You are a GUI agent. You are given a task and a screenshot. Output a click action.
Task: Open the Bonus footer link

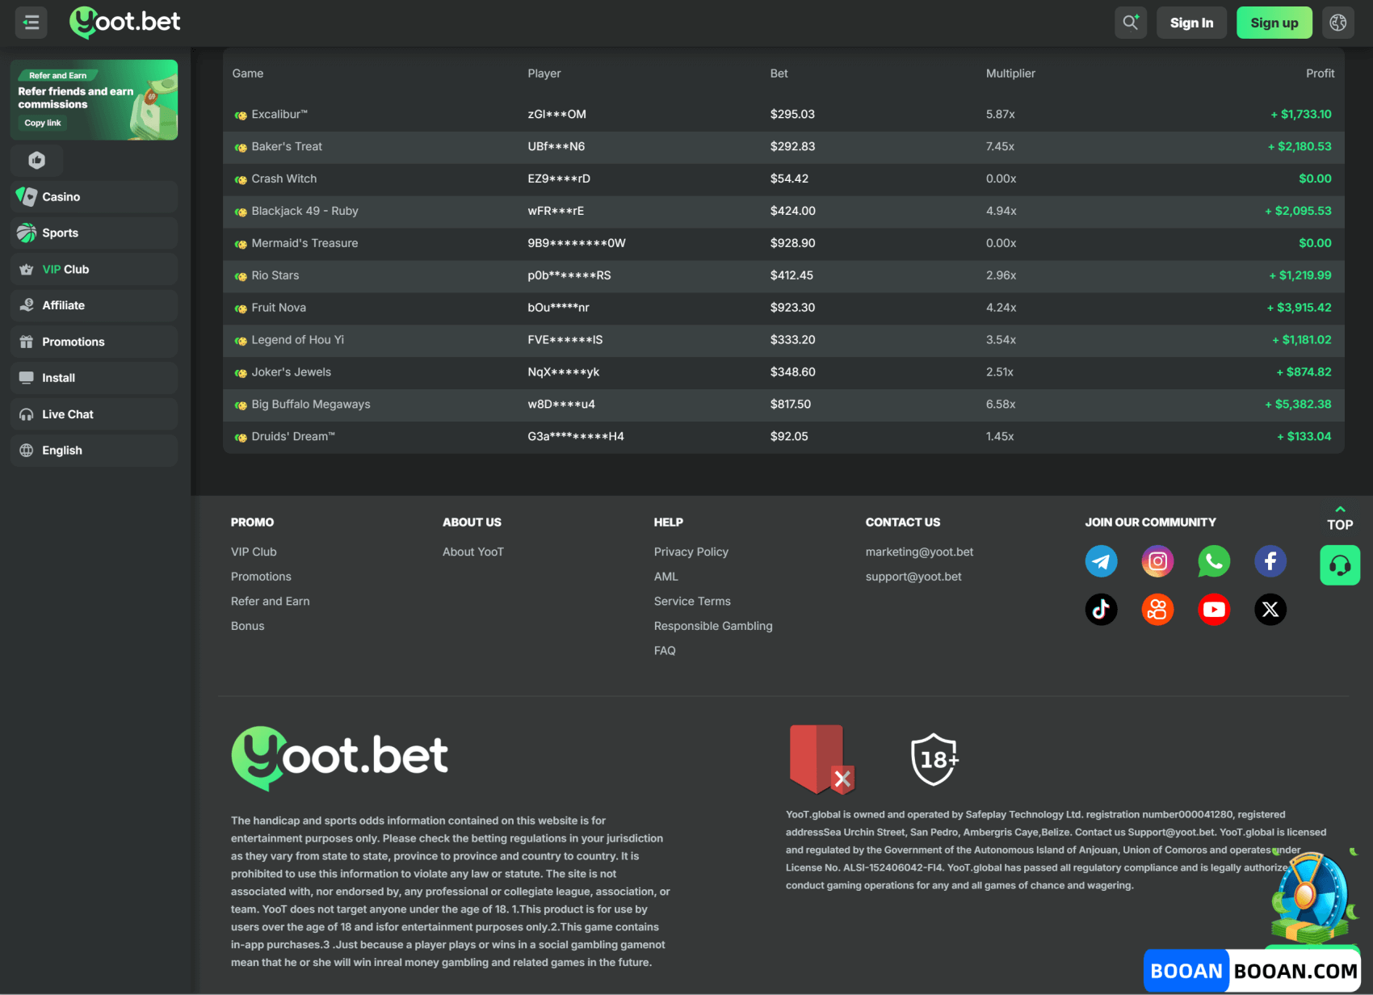point(248,626)
